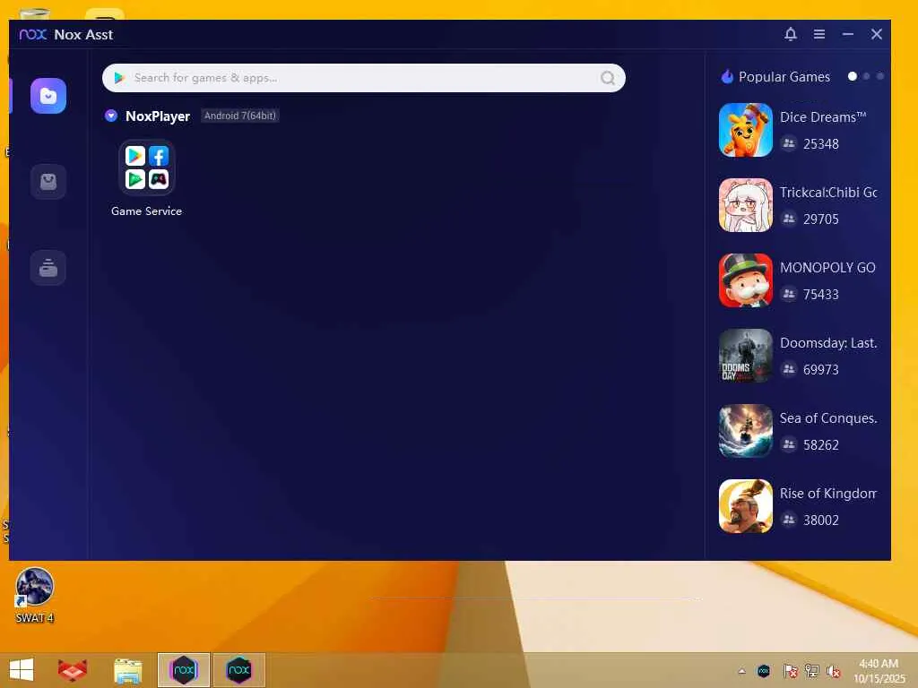The height and width of the screenshot is (688, 918).
Task: Open the taskbar clock showing 4:40 AM
Action: (879, 671)
